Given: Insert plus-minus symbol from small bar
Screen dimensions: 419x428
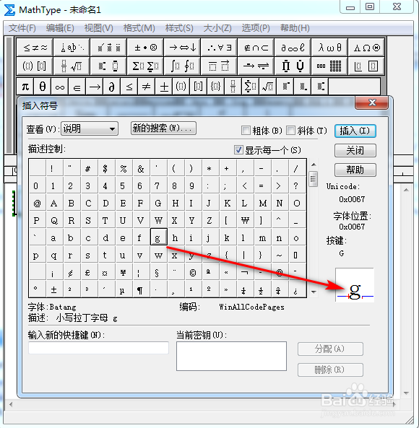Looking at the screenshot, I should click(164, 87).
